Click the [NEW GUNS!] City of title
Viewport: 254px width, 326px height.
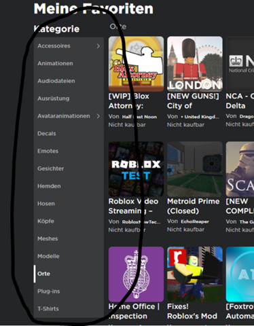[193, 101]
